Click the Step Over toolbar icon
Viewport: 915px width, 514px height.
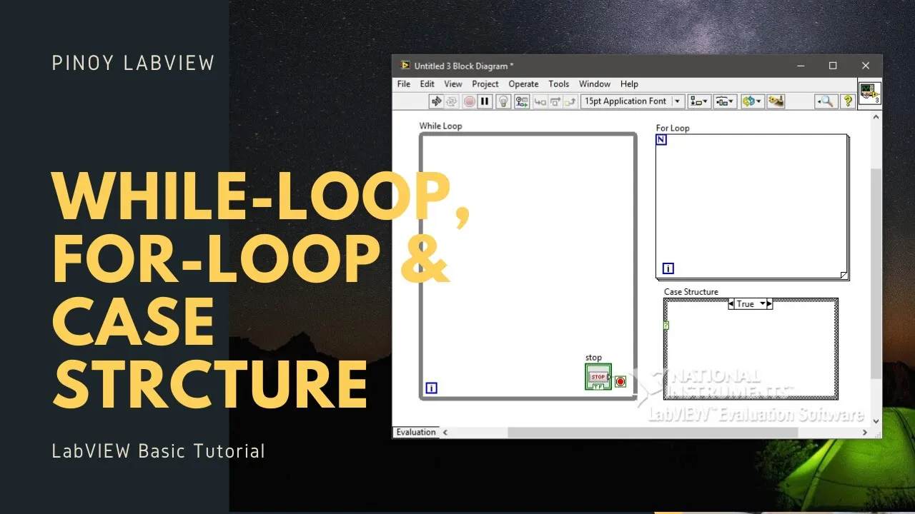coord(555,101)
